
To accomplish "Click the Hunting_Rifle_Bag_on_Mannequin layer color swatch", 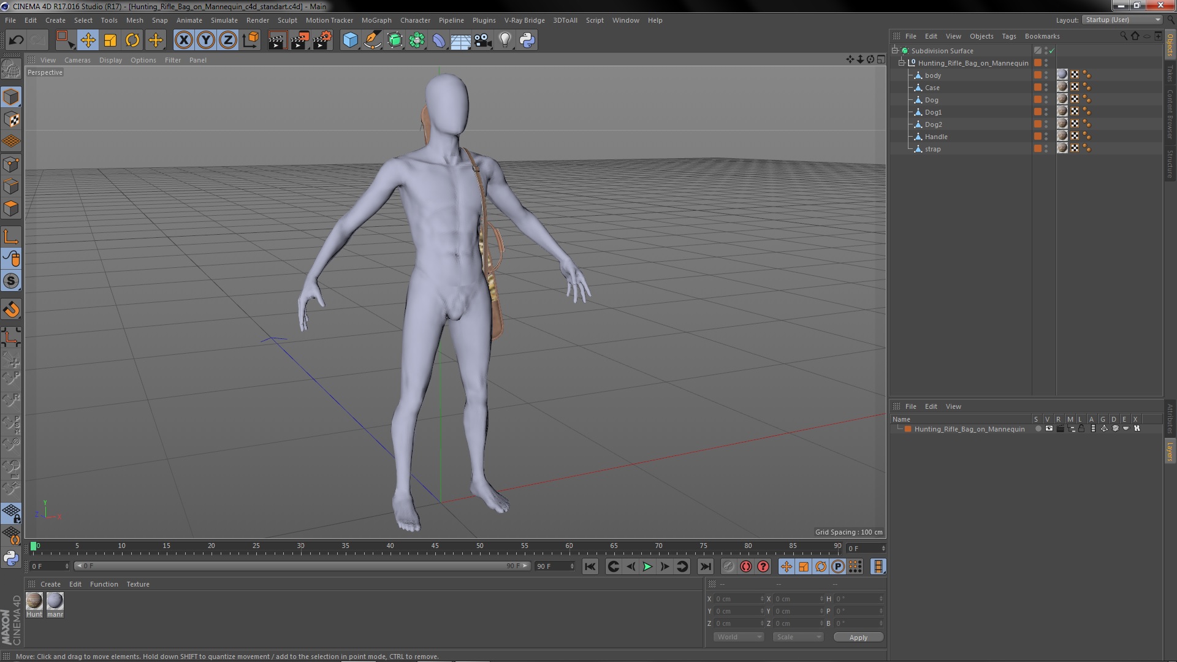I will pos(908,429).
